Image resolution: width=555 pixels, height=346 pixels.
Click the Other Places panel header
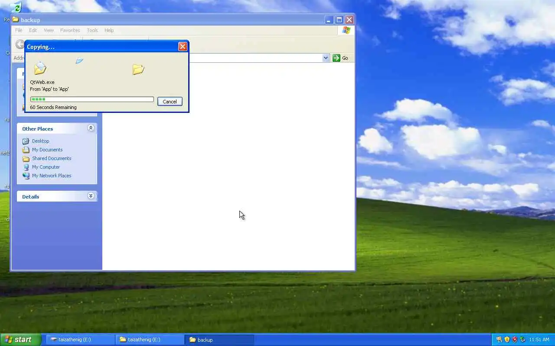click(57, 128)
